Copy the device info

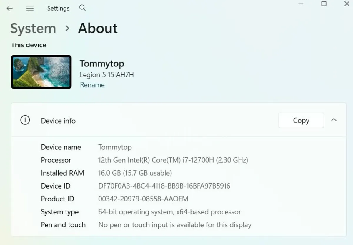coord(301,120)
